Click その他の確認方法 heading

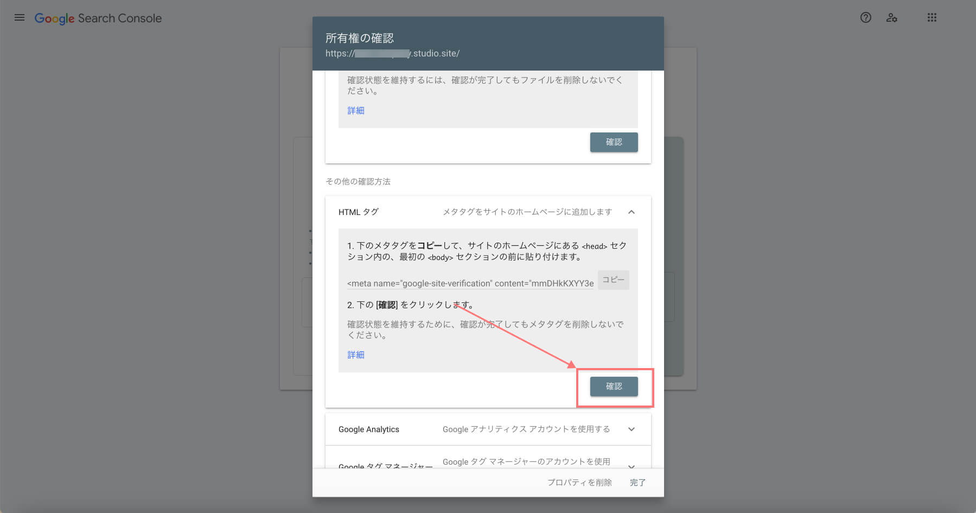[x=358, y=181]
